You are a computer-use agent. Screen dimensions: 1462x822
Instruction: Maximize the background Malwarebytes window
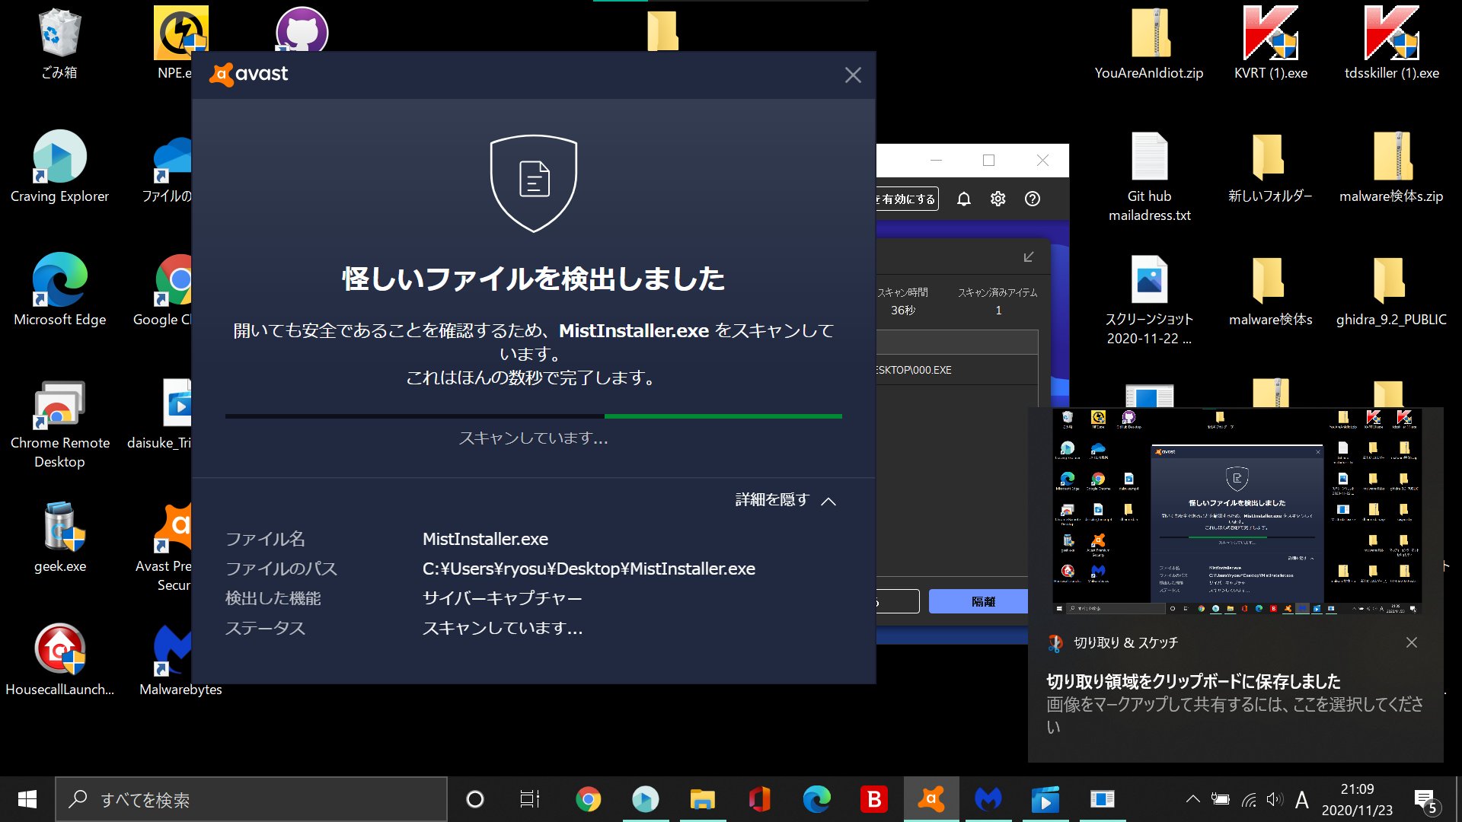point(988,160)
